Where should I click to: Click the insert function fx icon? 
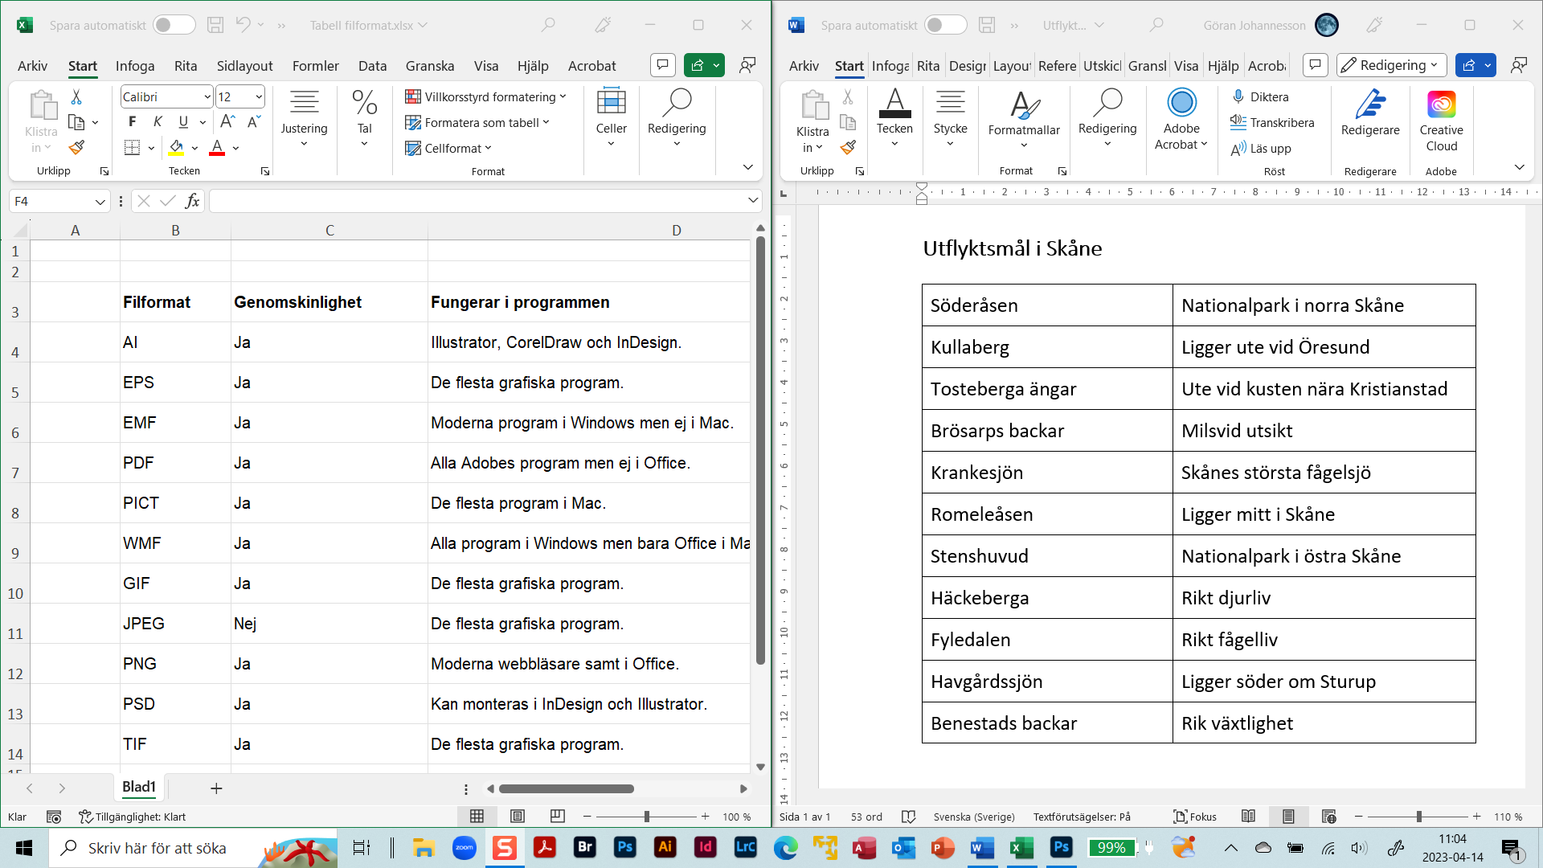(x=192, y=201)
